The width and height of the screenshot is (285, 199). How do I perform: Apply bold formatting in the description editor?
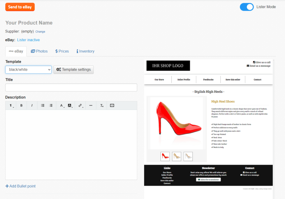(21, 105)
